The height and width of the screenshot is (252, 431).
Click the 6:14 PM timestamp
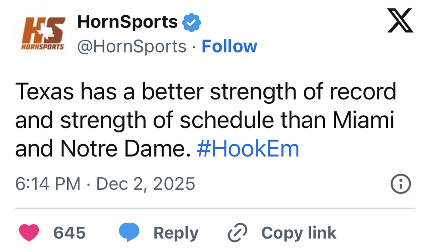click(x=47, y=184)
